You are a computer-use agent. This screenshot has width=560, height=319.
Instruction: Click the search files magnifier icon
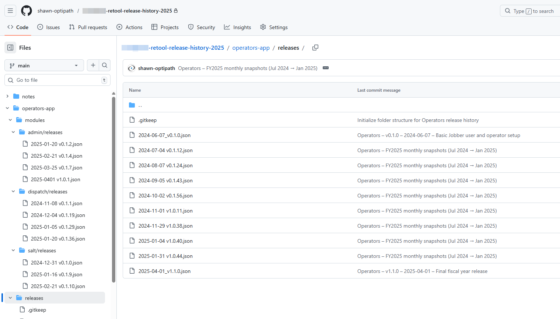point(105,65)
